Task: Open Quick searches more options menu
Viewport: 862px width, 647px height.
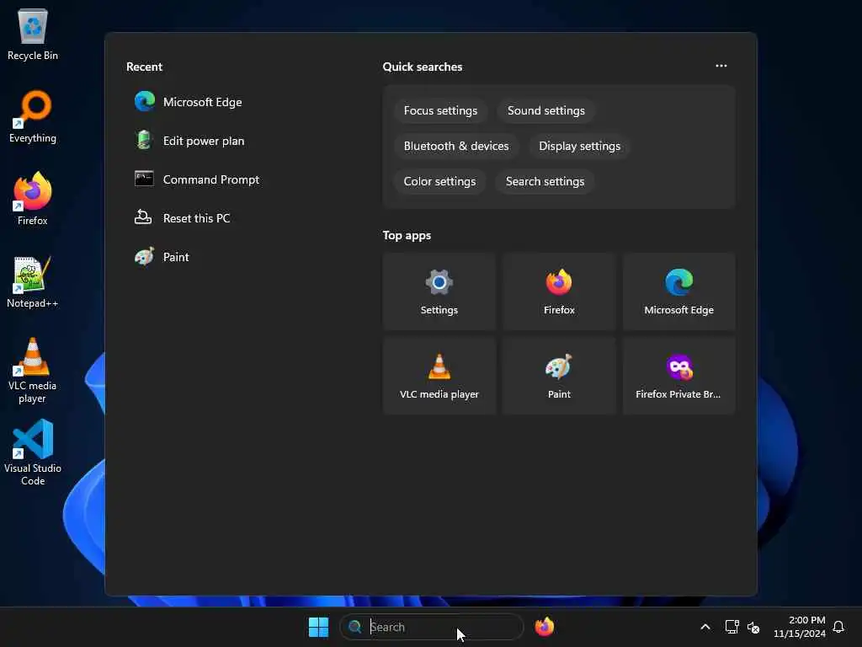Action: (721, 66)
